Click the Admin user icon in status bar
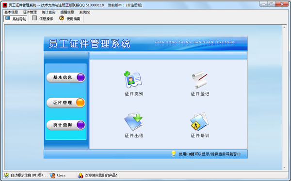 click(52, 175)
